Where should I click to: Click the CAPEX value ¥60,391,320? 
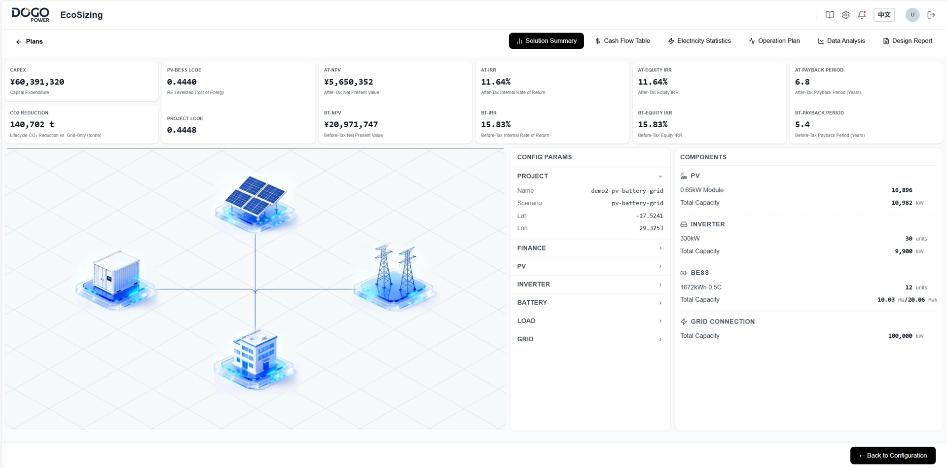pos(37,82)
